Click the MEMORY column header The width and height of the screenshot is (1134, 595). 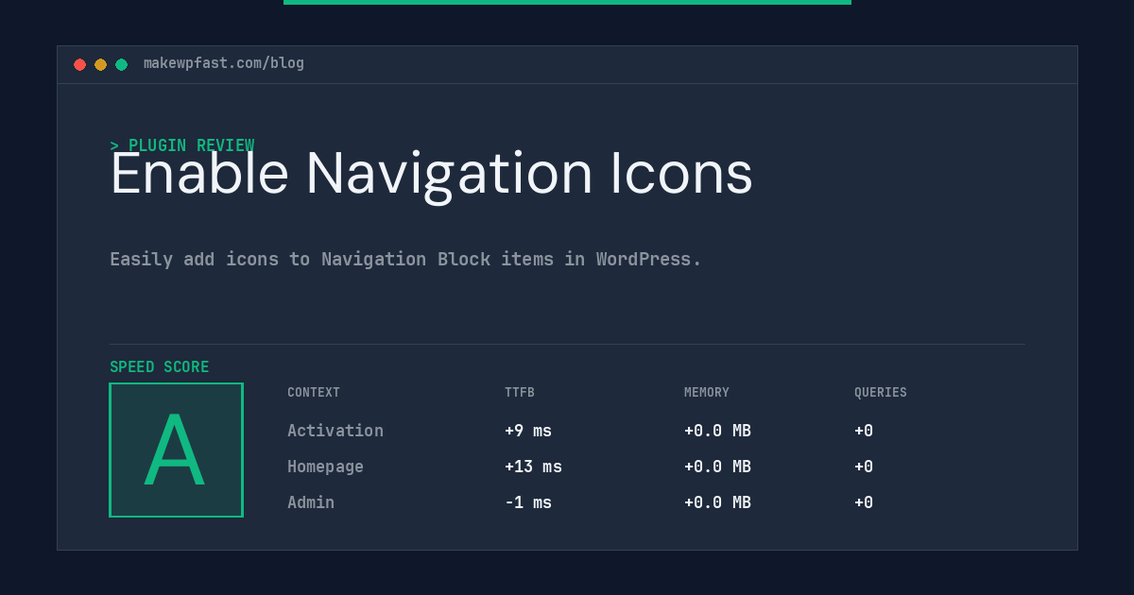707,393
